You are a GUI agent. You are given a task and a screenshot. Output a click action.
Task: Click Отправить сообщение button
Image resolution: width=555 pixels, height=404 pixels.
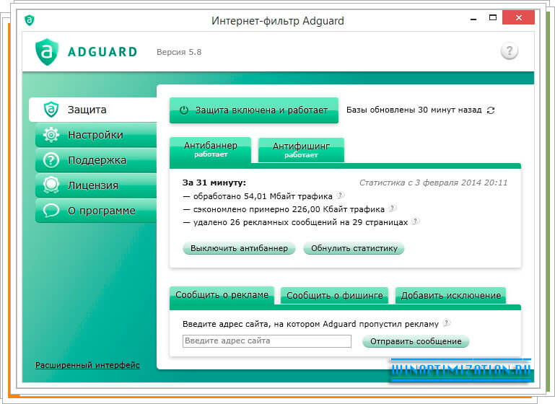point(416,341)
